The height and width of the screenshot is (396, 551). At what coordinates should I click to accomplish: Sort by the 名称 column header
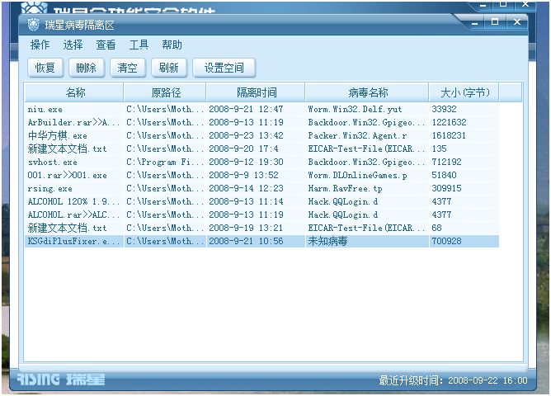(74, 92)
